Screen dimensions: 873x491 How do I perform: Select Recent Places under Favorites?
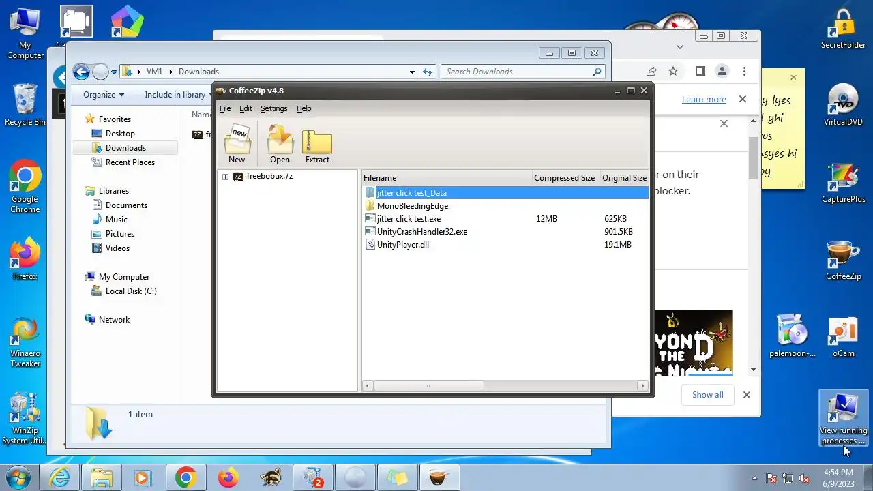(130, 162)
